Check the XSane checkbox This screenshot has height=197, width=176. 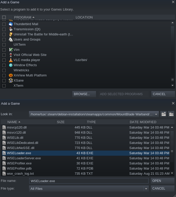point(4,81)
